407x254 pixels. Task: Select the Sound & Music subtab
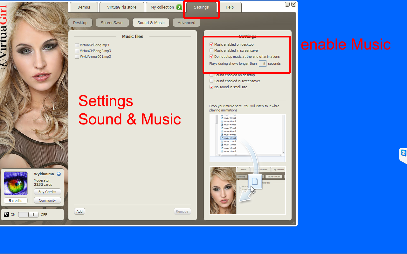tap(151, 23)
